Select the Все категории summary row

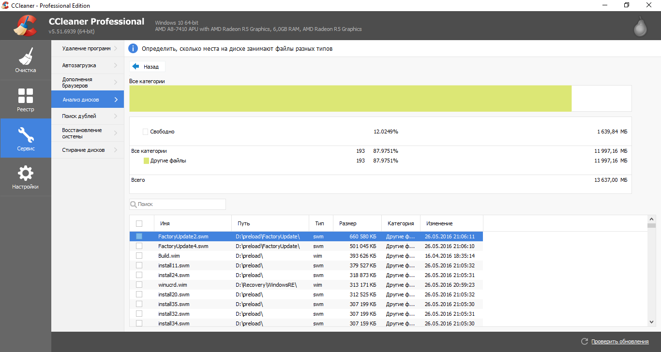click(x=380, y=151)
